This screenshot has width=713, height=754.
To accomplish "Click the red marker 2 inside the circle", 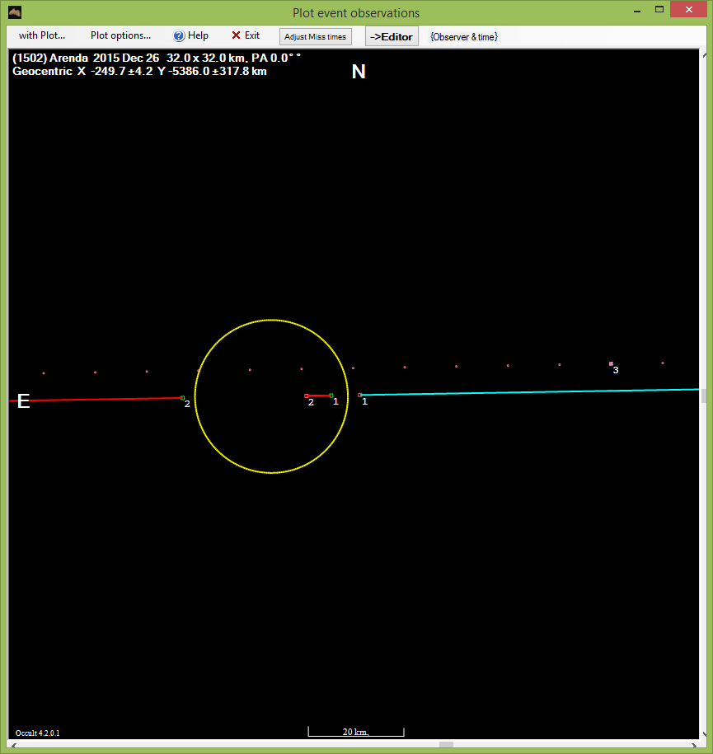I will coord(307,396).
